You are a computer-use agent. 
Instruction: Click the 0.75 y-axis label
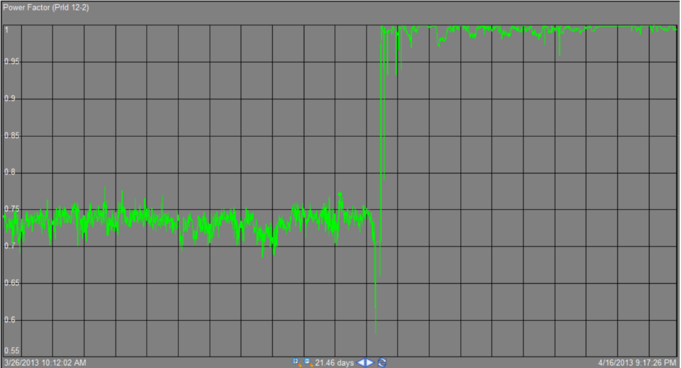click(x=11, y=209)
